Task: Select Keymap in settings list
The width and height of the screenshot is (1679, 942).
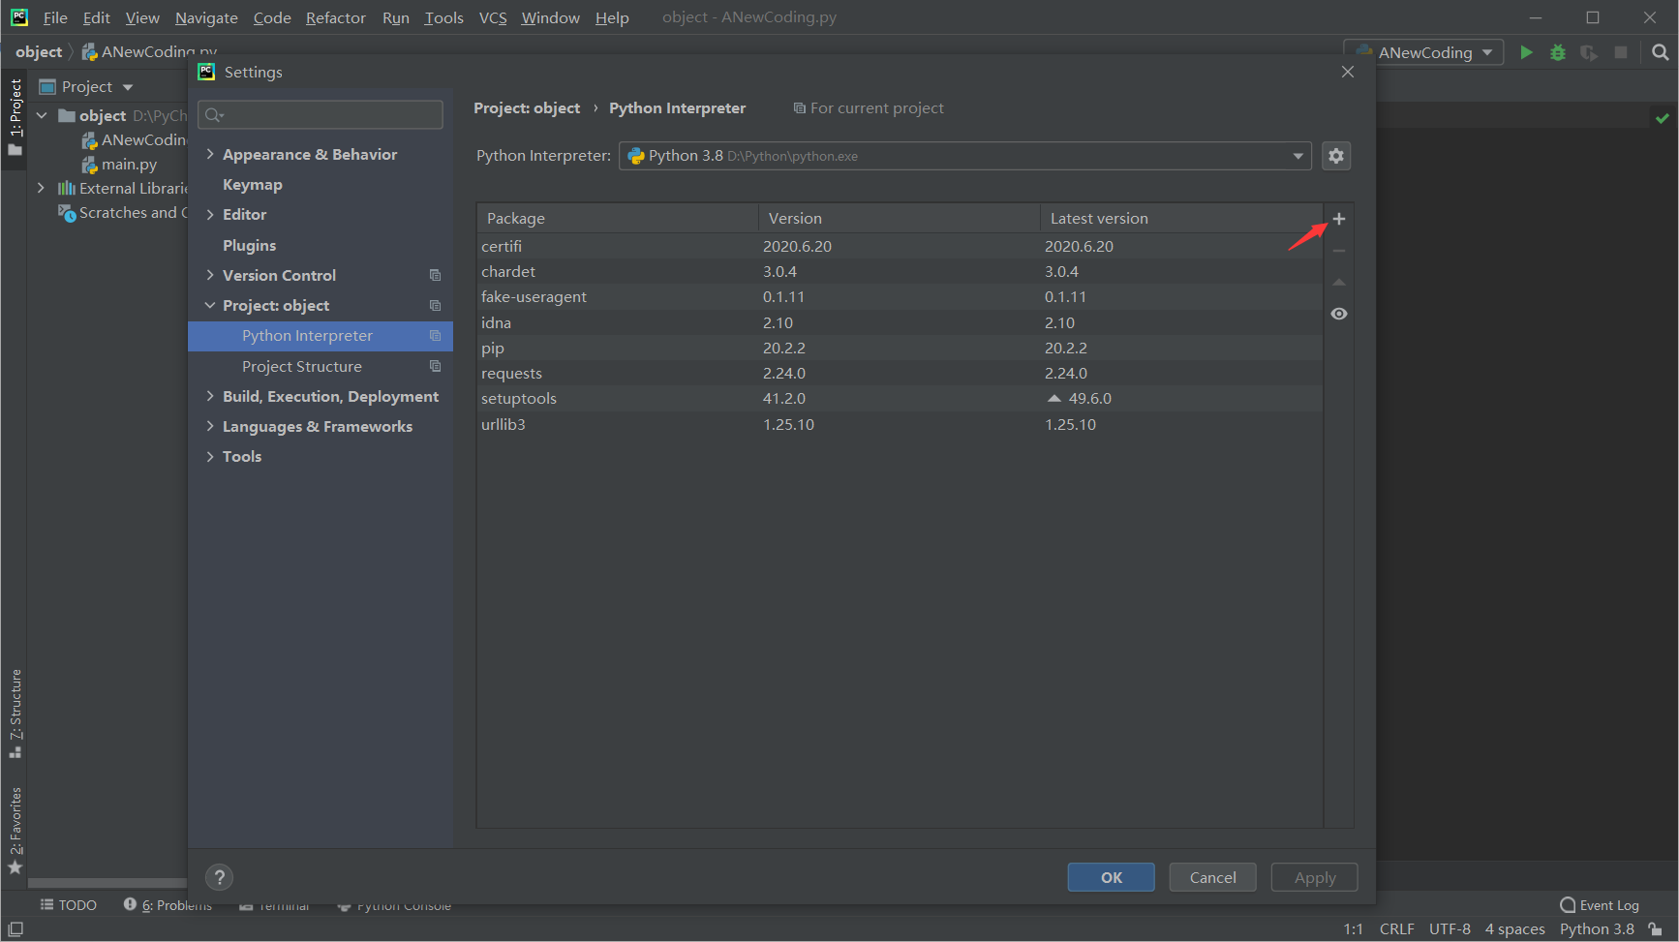Action: [x=253, y=184]
